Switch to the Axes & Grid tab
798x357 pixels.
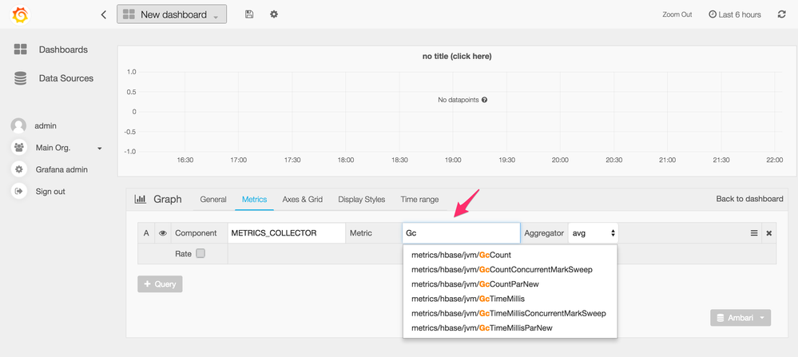[302, 199]
